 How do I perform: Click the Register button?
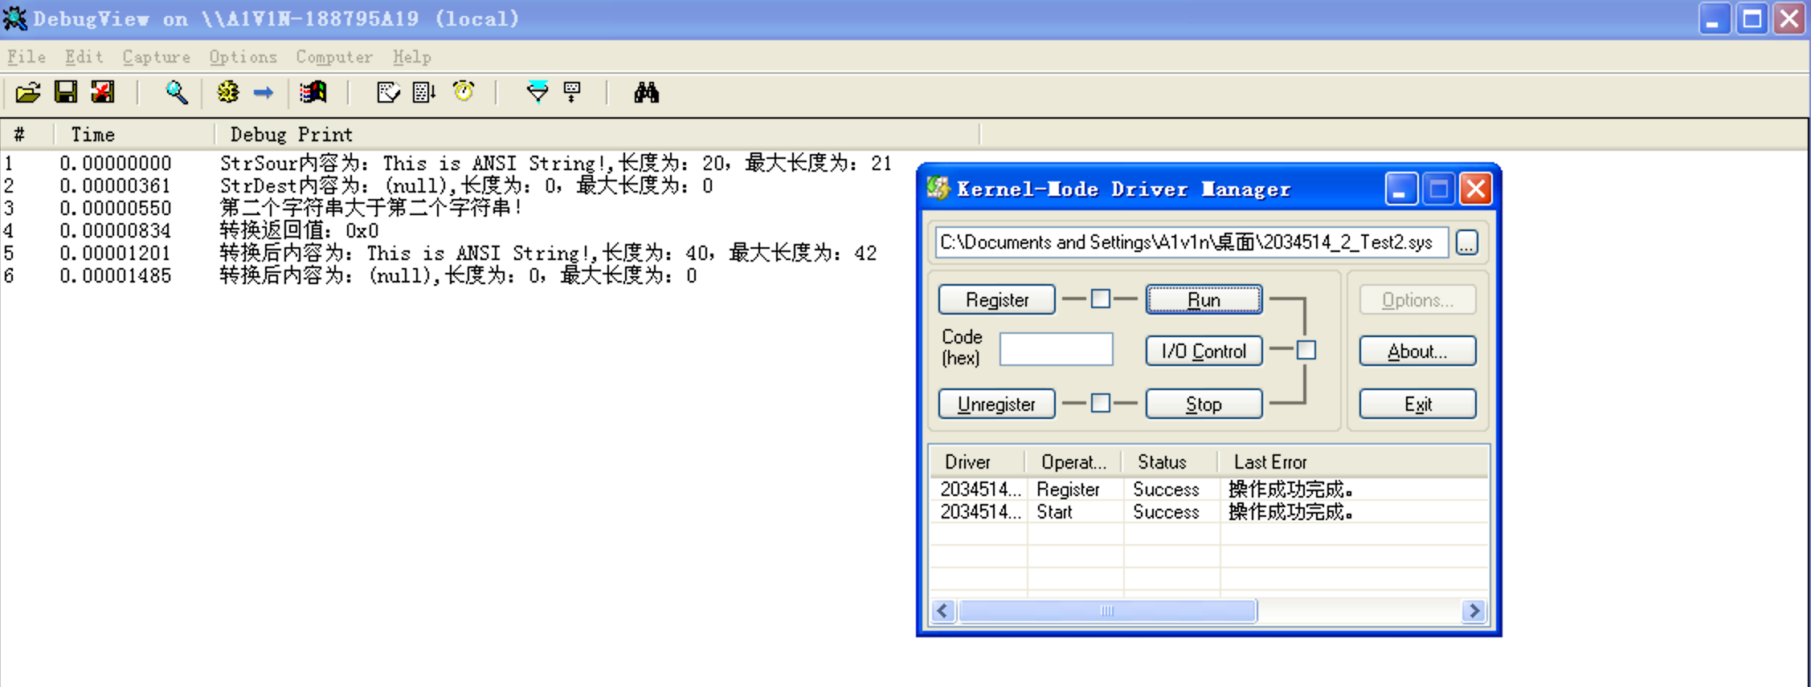pos(997,299)
